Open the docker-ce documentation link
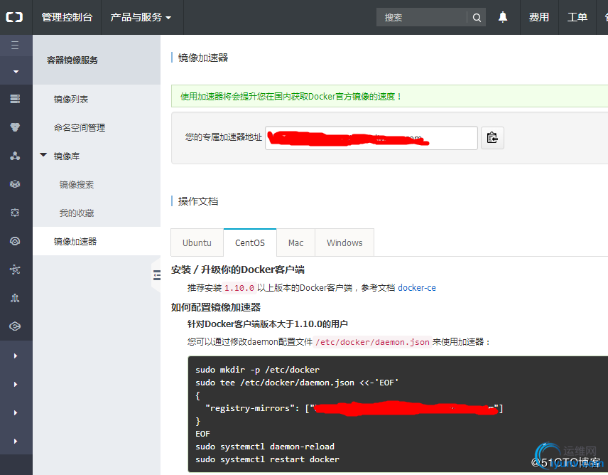 417,287
